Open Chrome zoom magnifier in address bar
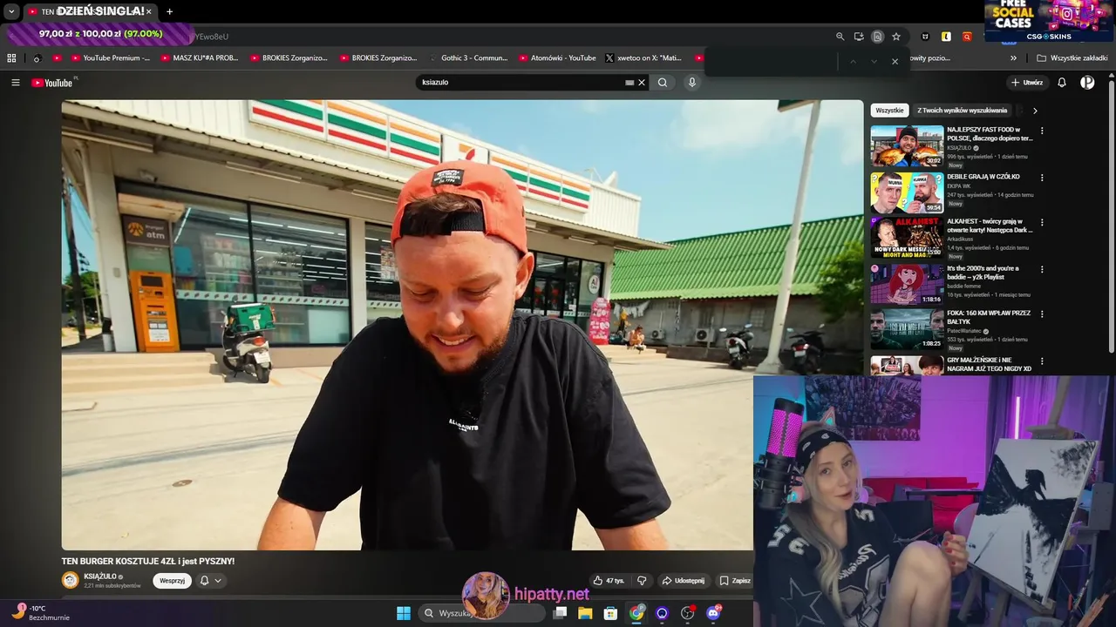This screenshot has height=627, width=1116. [x=840, y=37]
